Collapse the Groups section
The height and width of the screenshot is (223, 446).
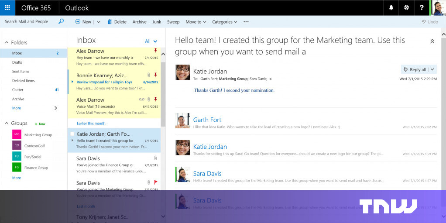pyautogui.click(x=7, y=123)
